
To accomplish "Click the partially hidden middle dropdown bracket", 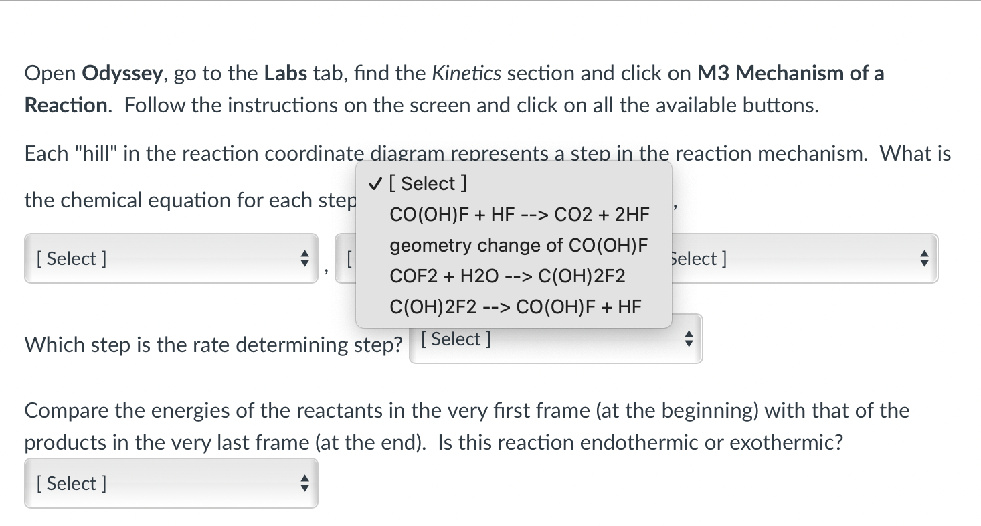I will (x=347, y=258).
